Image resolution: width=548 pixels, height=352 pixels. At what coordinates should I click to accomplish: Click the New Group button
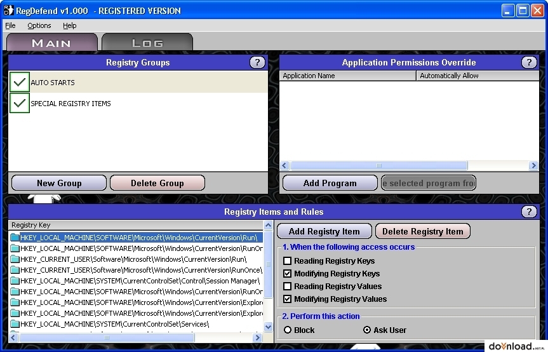pyautogui.click(x=59, y=183)
